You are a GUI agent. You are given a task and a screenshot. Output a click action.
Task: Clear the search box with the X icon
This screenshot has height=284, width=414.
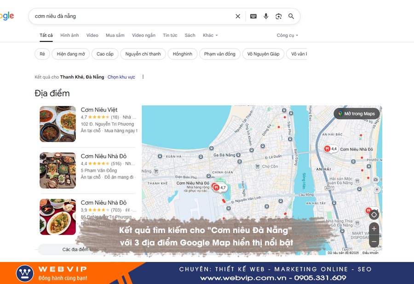(x=238, y=17)
